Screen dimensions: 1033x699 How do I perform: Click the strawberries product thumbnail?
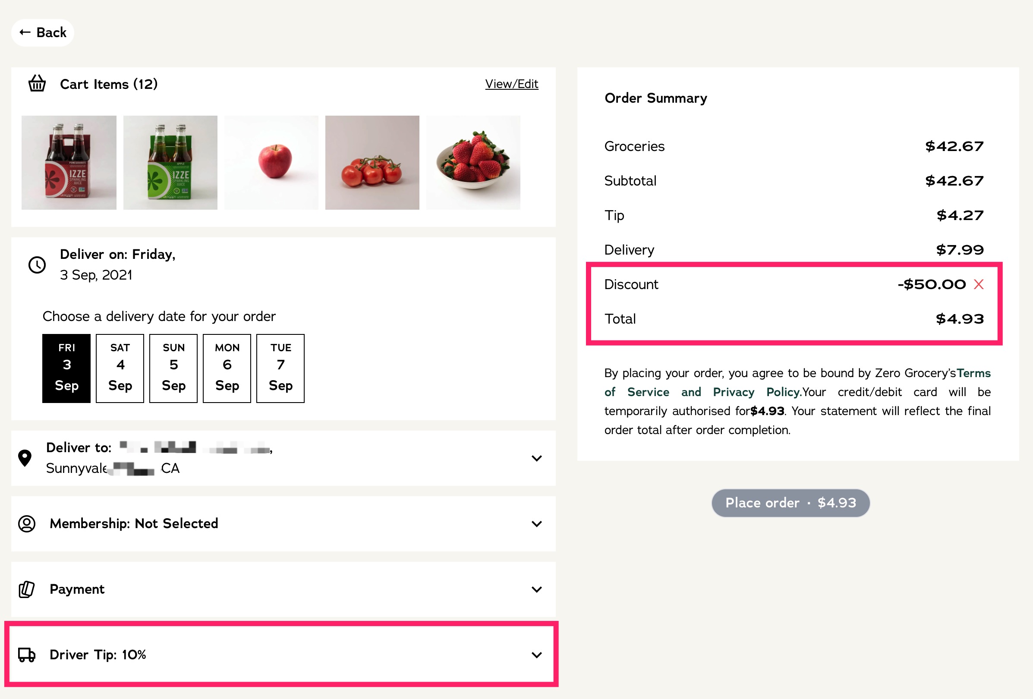(x=473, y=162)
